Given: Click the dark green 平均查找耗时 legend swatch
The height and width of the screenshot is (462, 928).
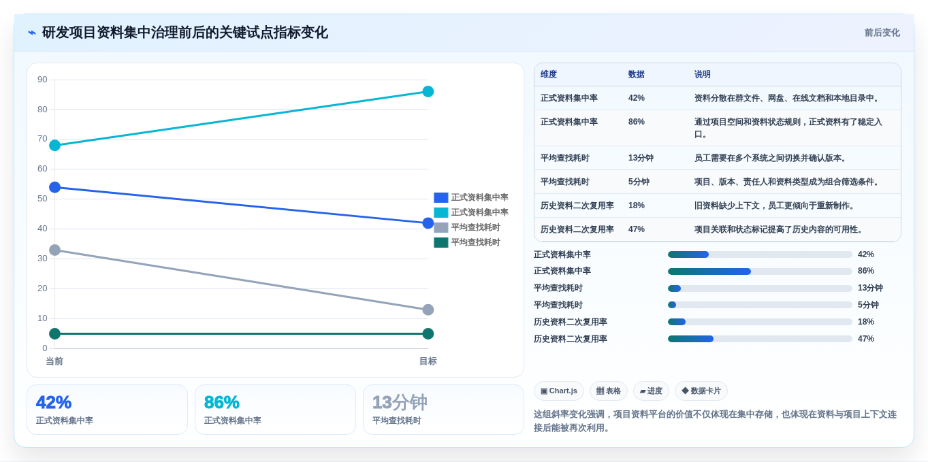Looking at the screenshot, I should (441, 242).
